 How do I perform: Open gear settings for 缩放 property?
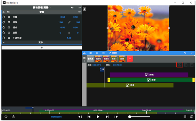click(x=9, y=22)
